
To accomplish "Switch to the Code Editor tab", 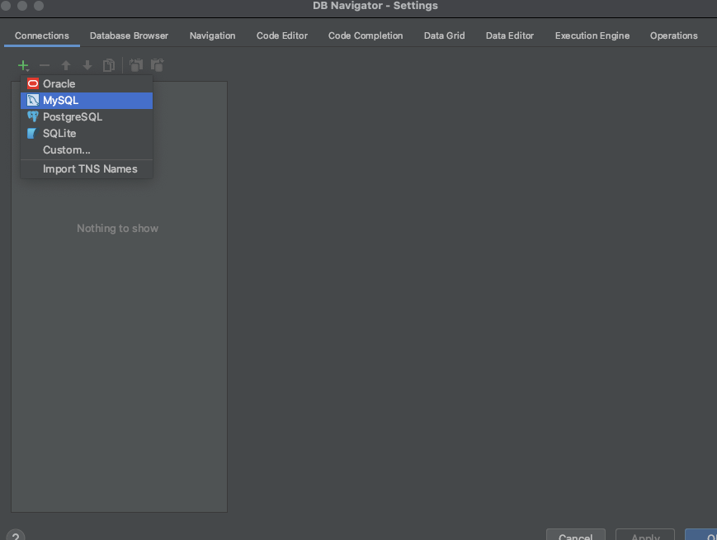I will click(x=281, y=36).
